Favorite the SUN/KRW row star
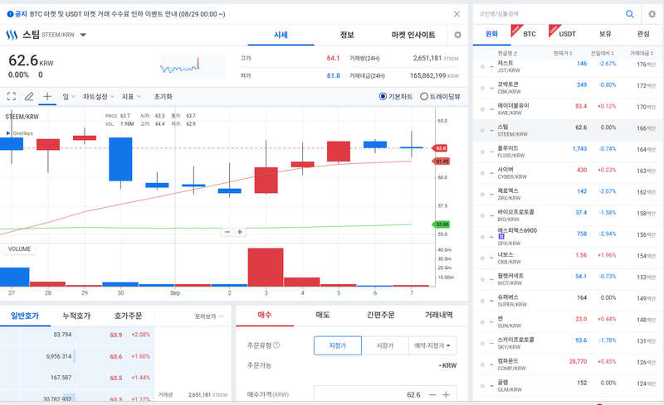The width and height of the screenshot is (664, 405). point(482,322)
